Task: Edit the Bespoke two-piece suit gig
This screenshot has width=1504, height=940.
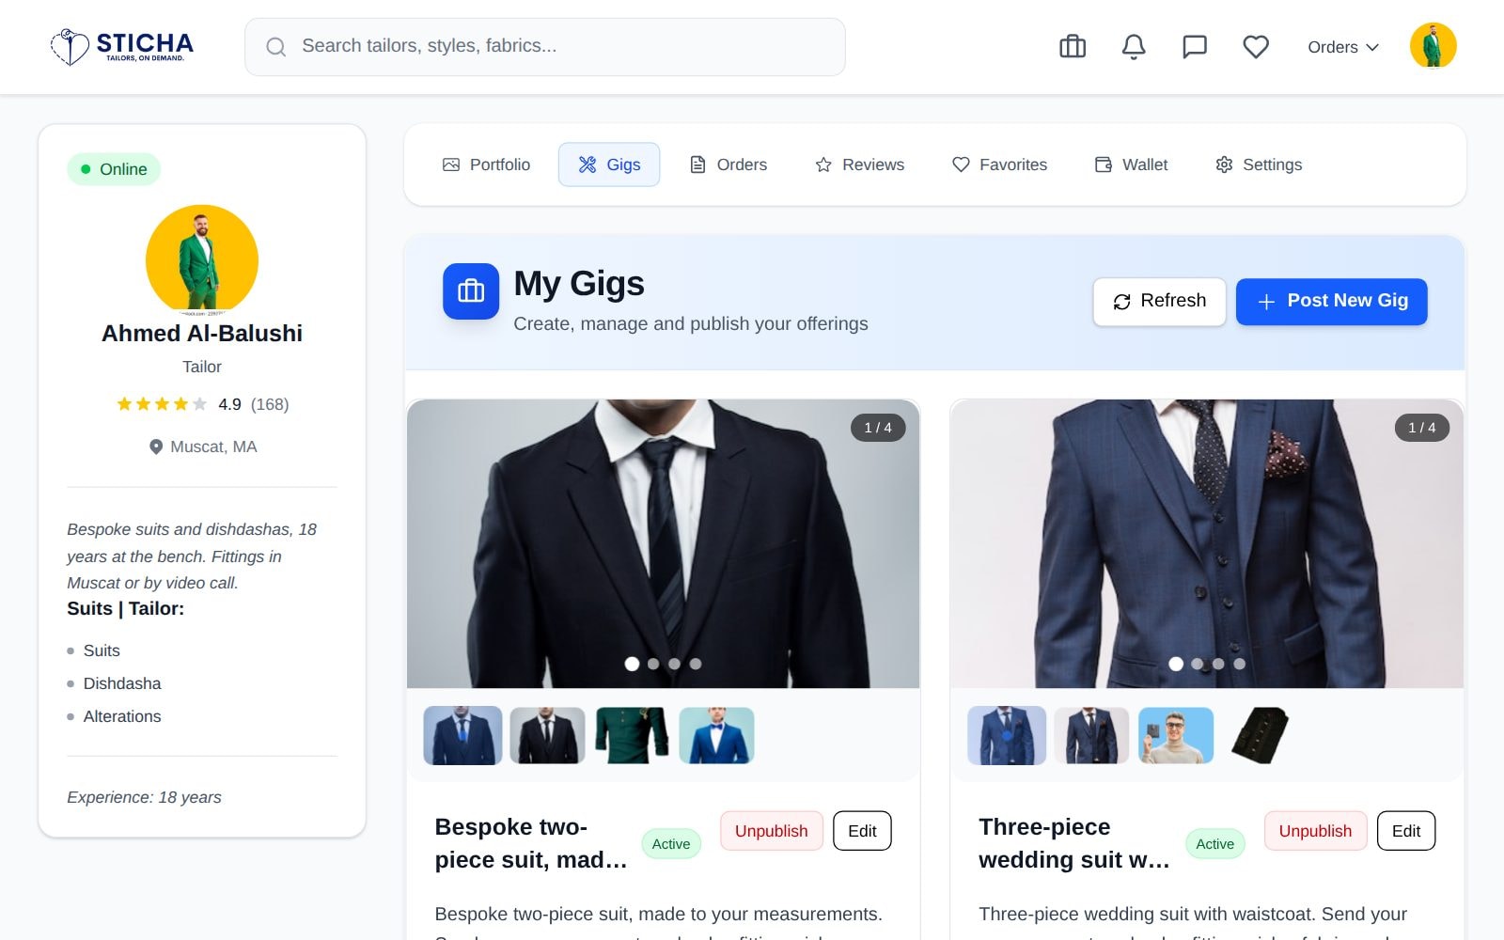Action: tap(862, 831)
